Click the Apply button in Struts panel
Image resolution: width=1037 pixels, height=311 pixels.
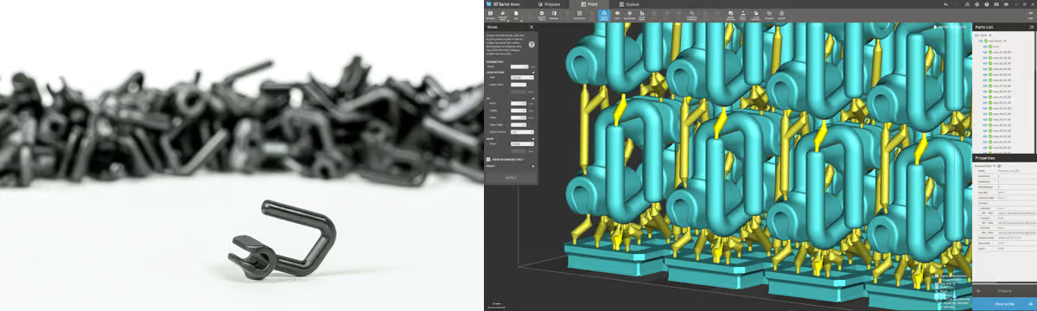(511, 177)
